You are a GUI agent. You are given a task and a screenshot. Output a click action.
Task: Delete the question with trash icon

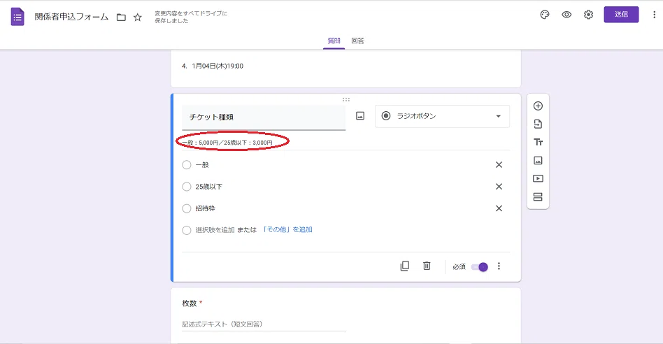[427, 266]
